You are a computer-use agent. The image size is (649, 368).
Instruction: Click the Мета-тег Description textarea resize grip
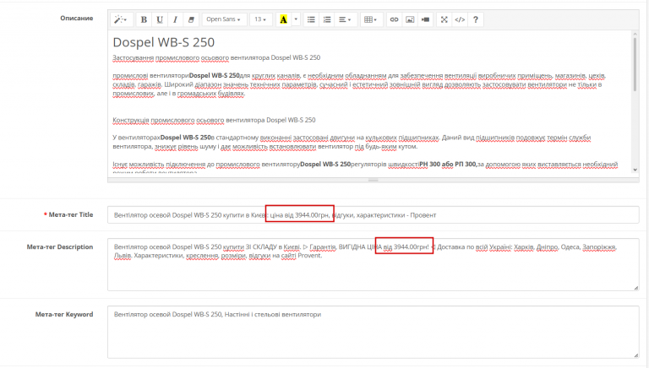point(635,288)
